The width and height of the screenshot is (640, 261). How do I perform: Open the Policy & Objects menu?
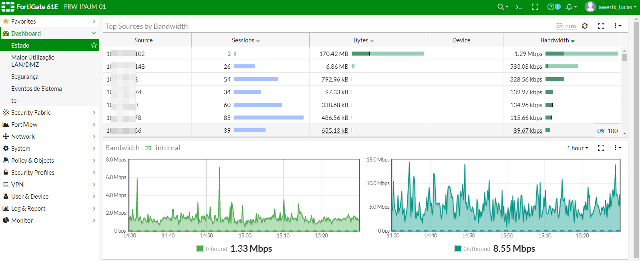(49, 160)
